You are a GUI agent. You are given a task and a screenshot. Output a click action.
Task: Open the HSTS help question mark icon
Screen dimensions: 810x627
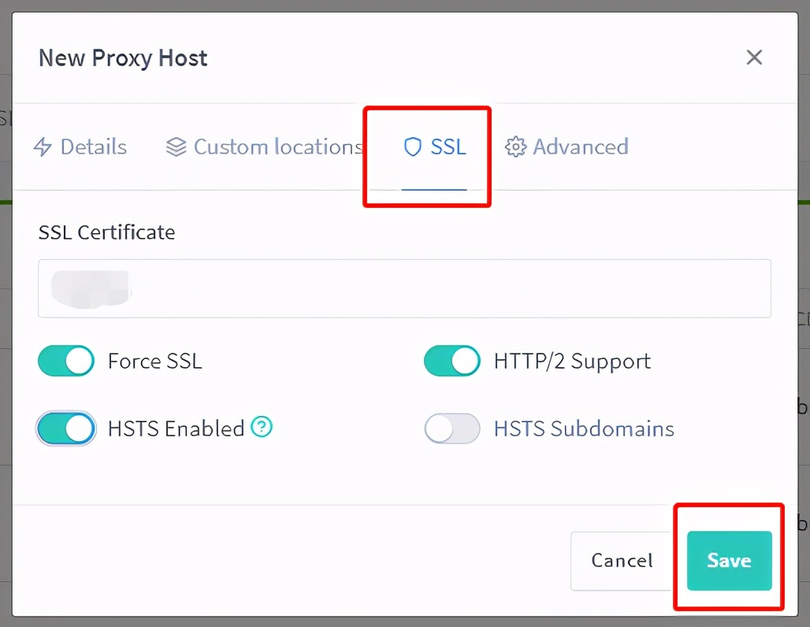[262, 428]
